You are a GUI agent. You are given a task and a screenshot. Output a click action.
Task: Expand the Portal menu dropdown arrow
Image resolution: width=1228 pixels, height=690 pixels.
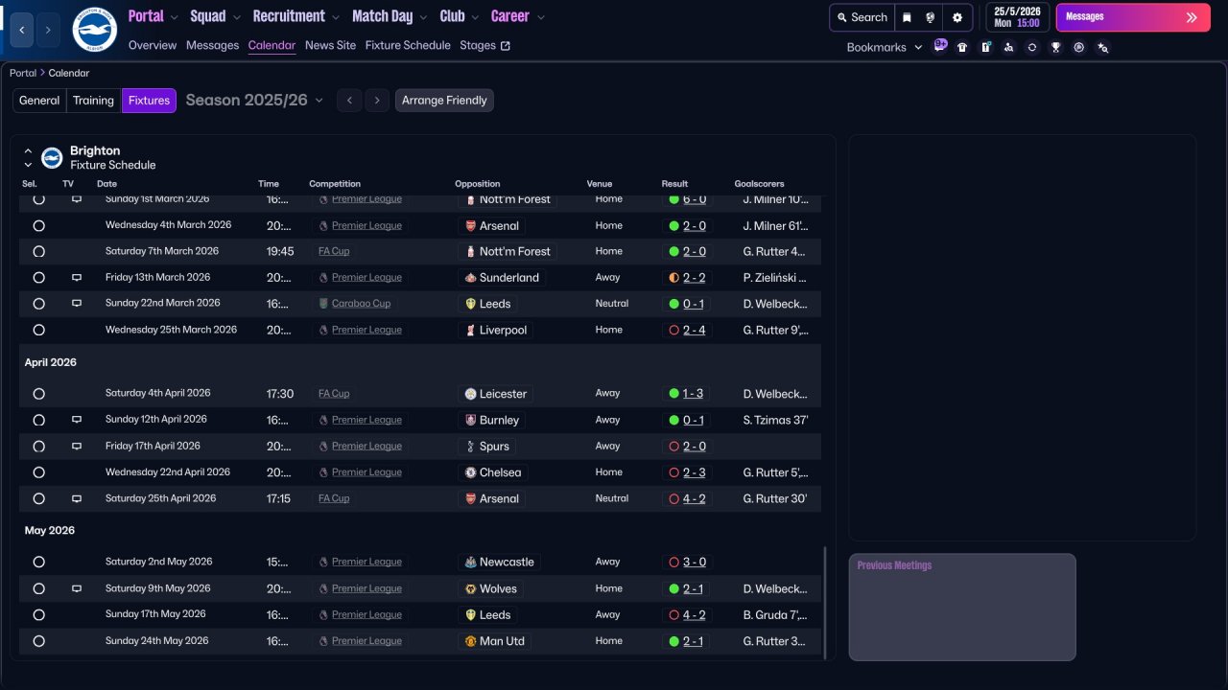pyautogui.click(x=174, y=17)
